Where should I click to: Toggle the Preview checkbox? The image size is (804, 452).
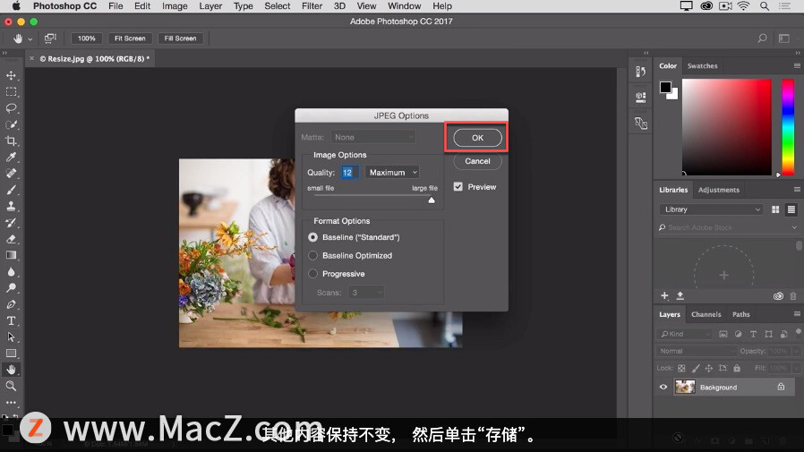point(458,186)
